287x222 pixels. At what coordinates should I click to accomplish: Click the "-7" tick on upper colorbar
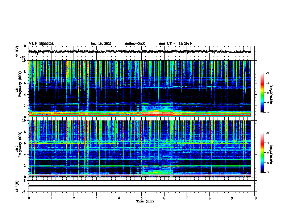point(267,112)
